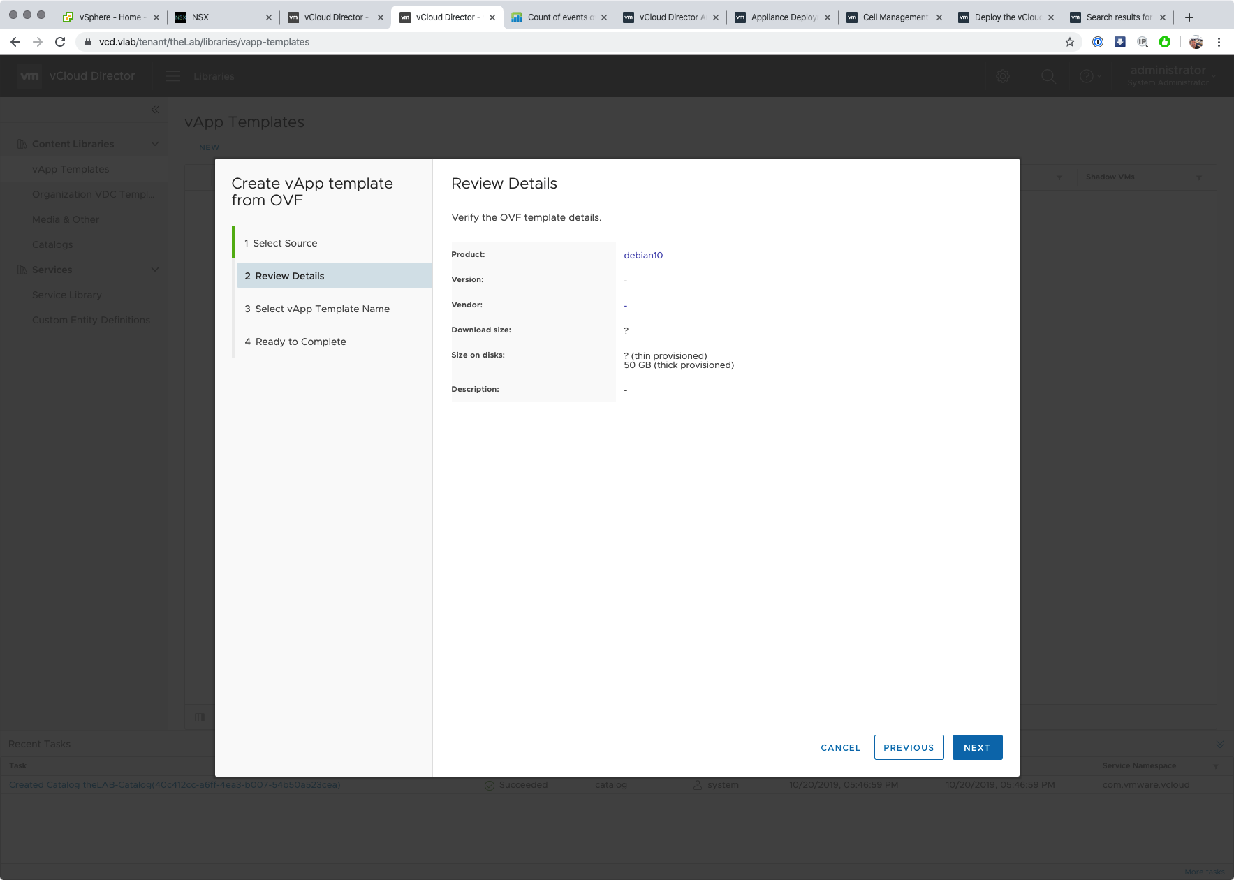
Task: Click the 1Password extension icon
Action: coord(1098,42)
